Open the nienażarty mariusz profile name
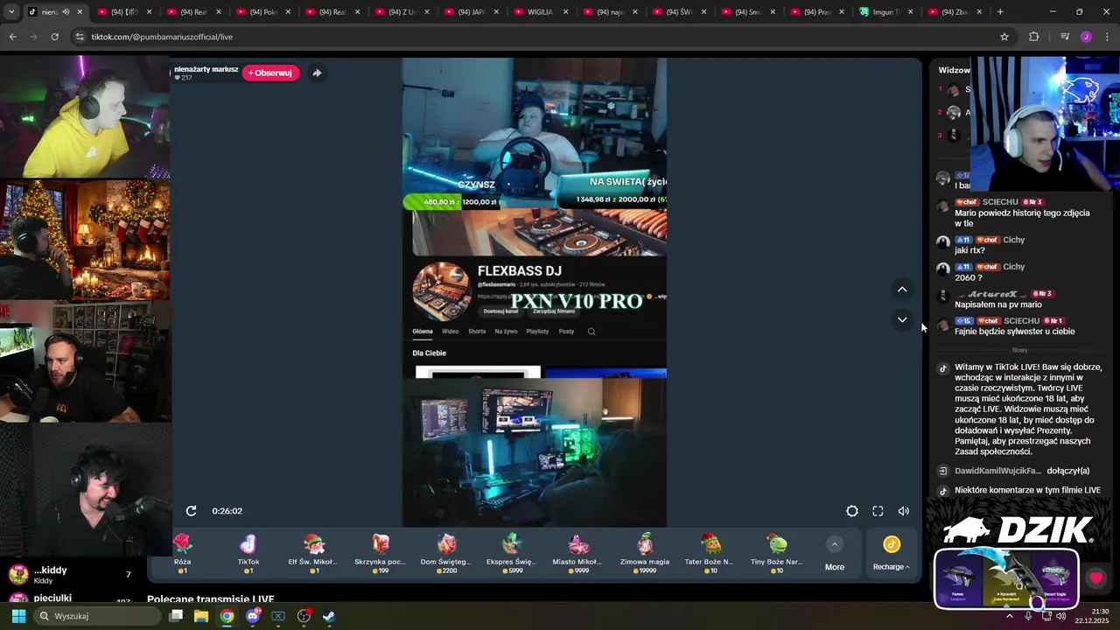 tap(206, 69)
